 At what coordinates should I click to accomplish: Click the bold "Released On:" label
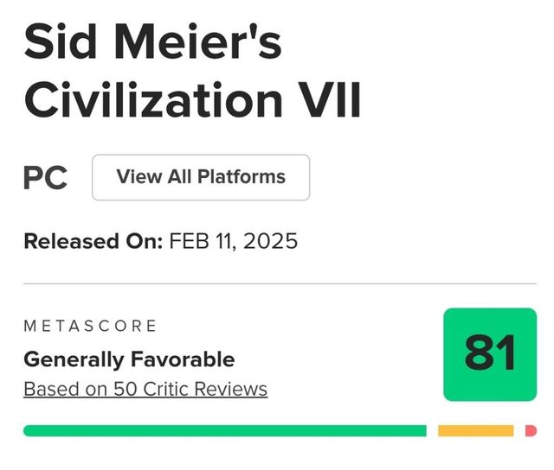click(93, 241)
